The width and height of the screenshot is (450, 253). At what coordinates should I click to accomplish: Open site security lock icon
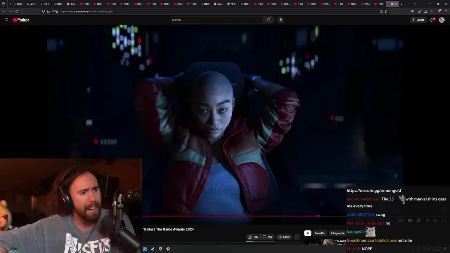(x=48, y=11)
